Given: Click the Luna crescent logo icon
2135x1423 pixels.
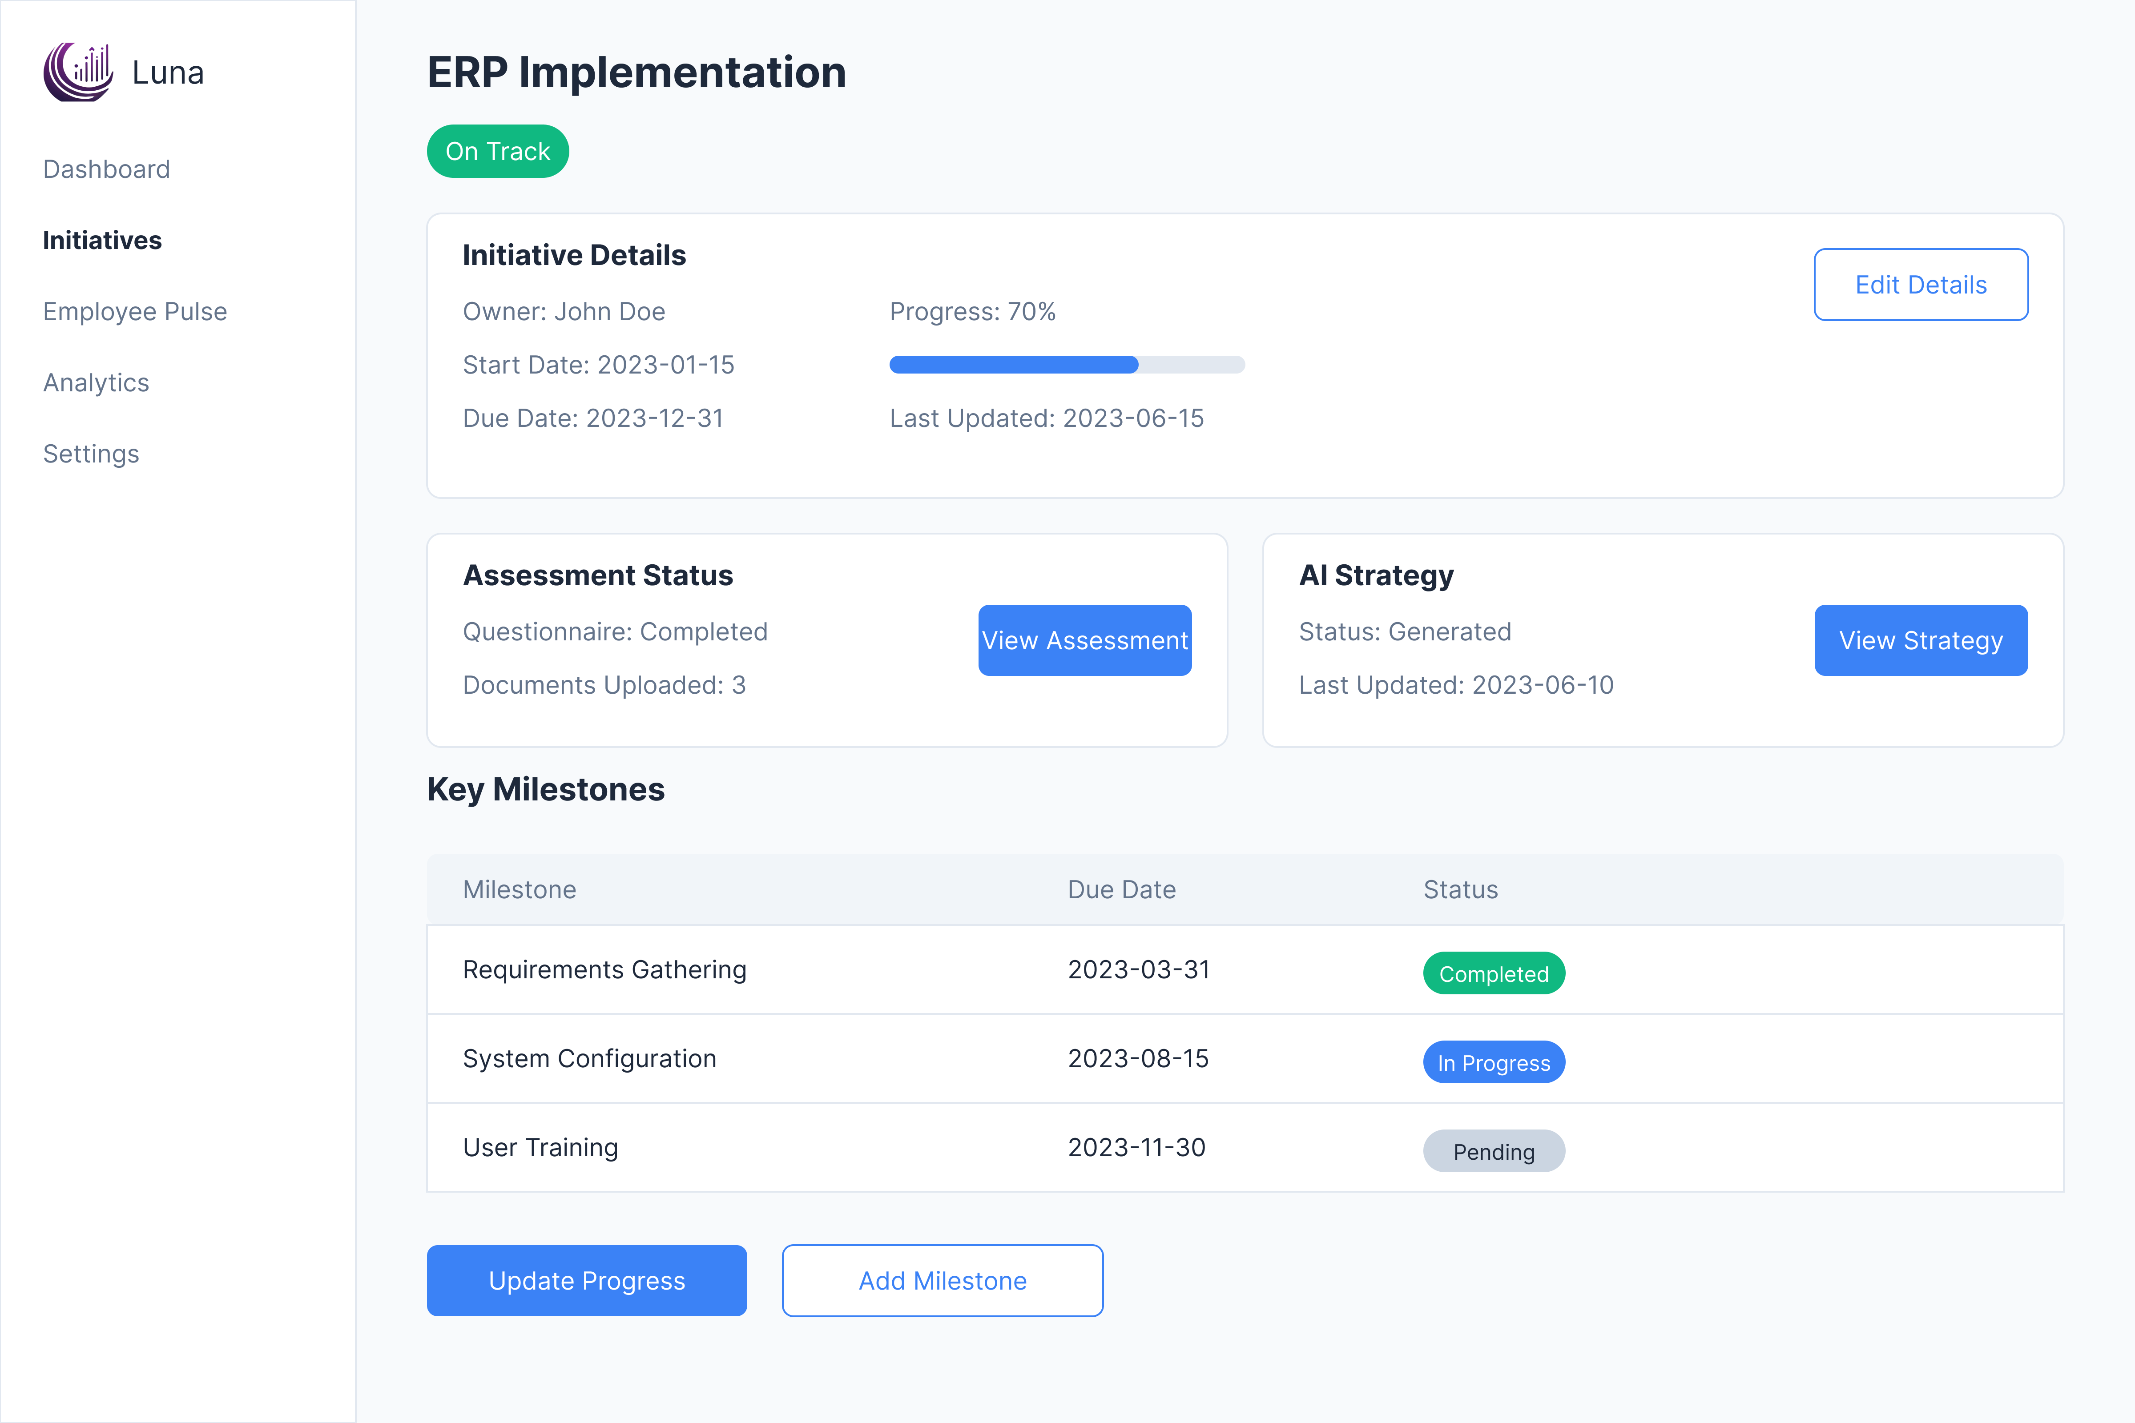Looking at the screenshot, I should click(x=78, y=72).
